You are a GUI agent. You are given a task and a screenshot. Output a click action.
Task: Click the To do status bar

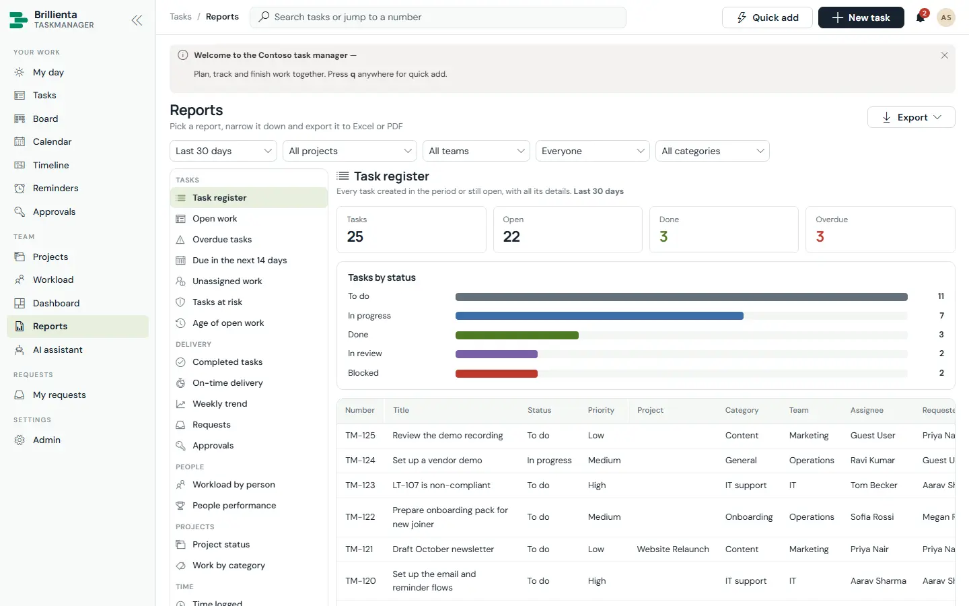(682, 296)
